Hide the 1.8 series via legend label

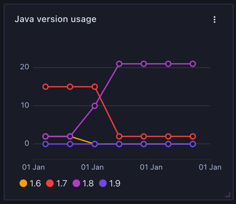click(x=88, y=183)
